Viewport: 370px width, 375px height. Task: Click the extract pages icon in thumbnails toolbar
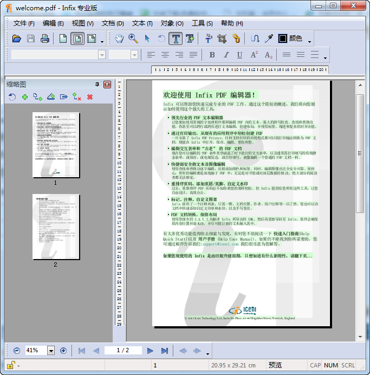click(63, 97)
